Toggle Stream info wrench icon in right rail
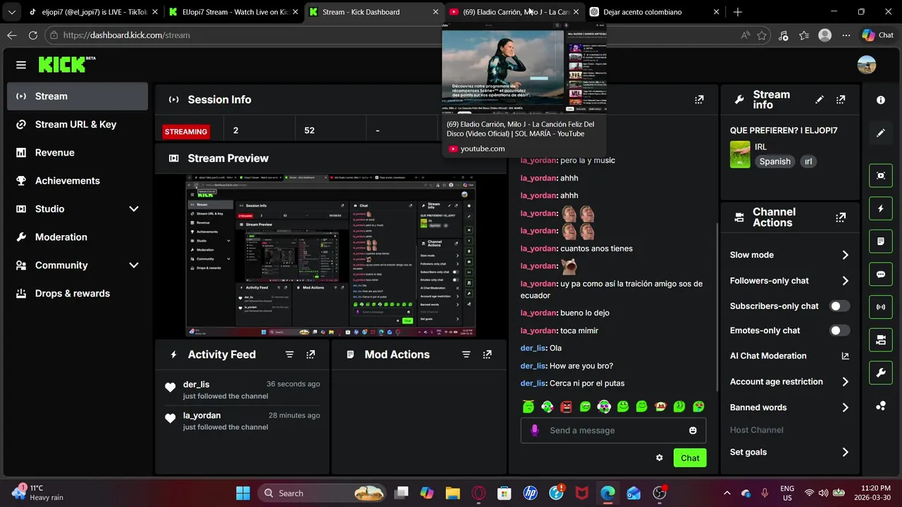This screenshot has height=507, width=902. [x=881, y=373]
